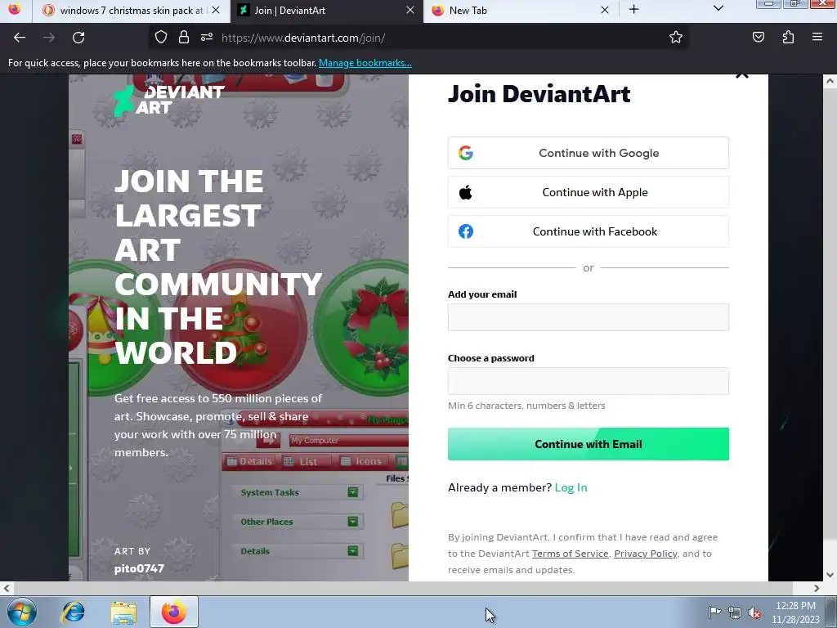Focus the Choose a password field
Viewport: 837px width, 628px height.
(x=589, y=381)
